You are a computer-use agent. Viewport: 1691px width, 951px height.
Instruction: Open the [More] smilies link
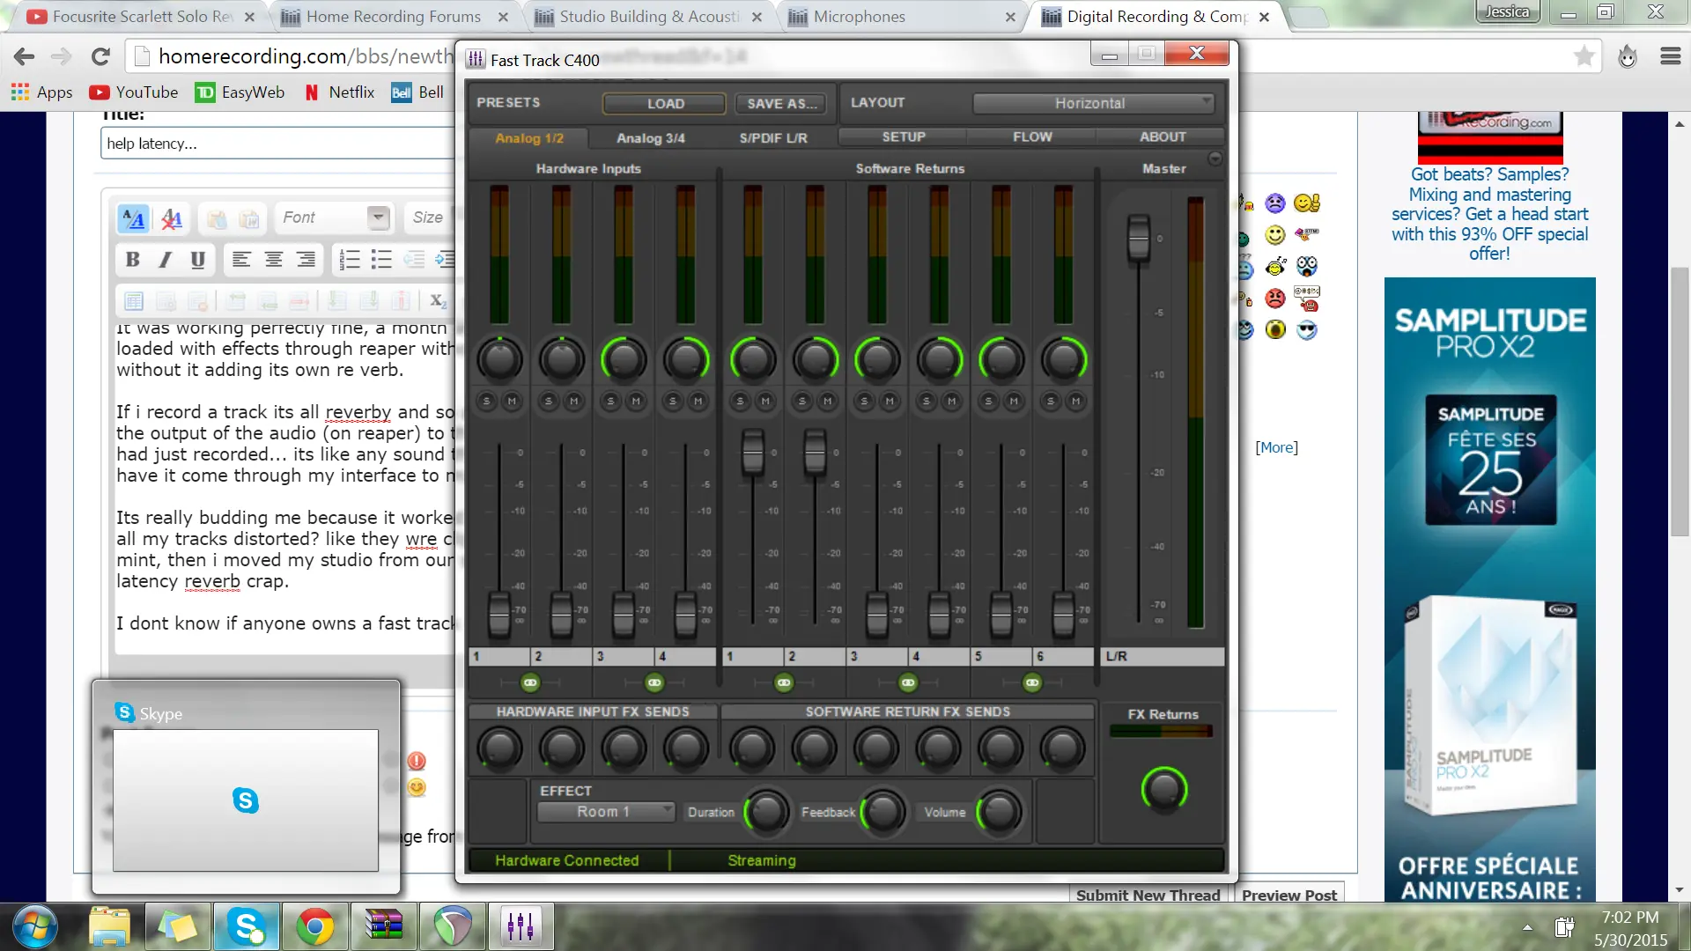tap(1276, 447)
